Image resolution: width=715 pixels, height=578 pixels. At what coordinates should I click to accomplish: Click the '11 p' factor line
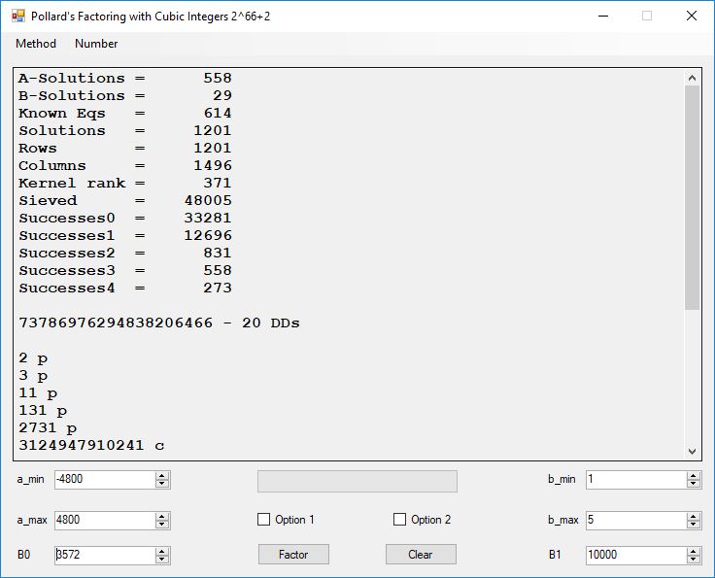[x=38, y=392]
